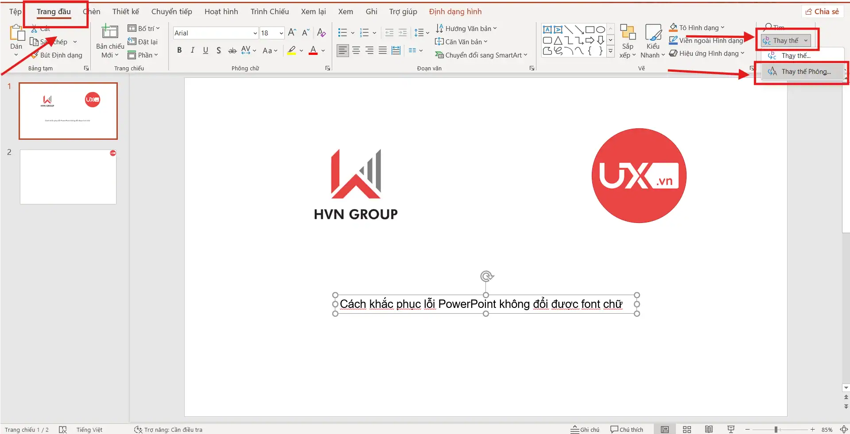Apply italic to selected text

pyautogui.click(x=192, y=50)
